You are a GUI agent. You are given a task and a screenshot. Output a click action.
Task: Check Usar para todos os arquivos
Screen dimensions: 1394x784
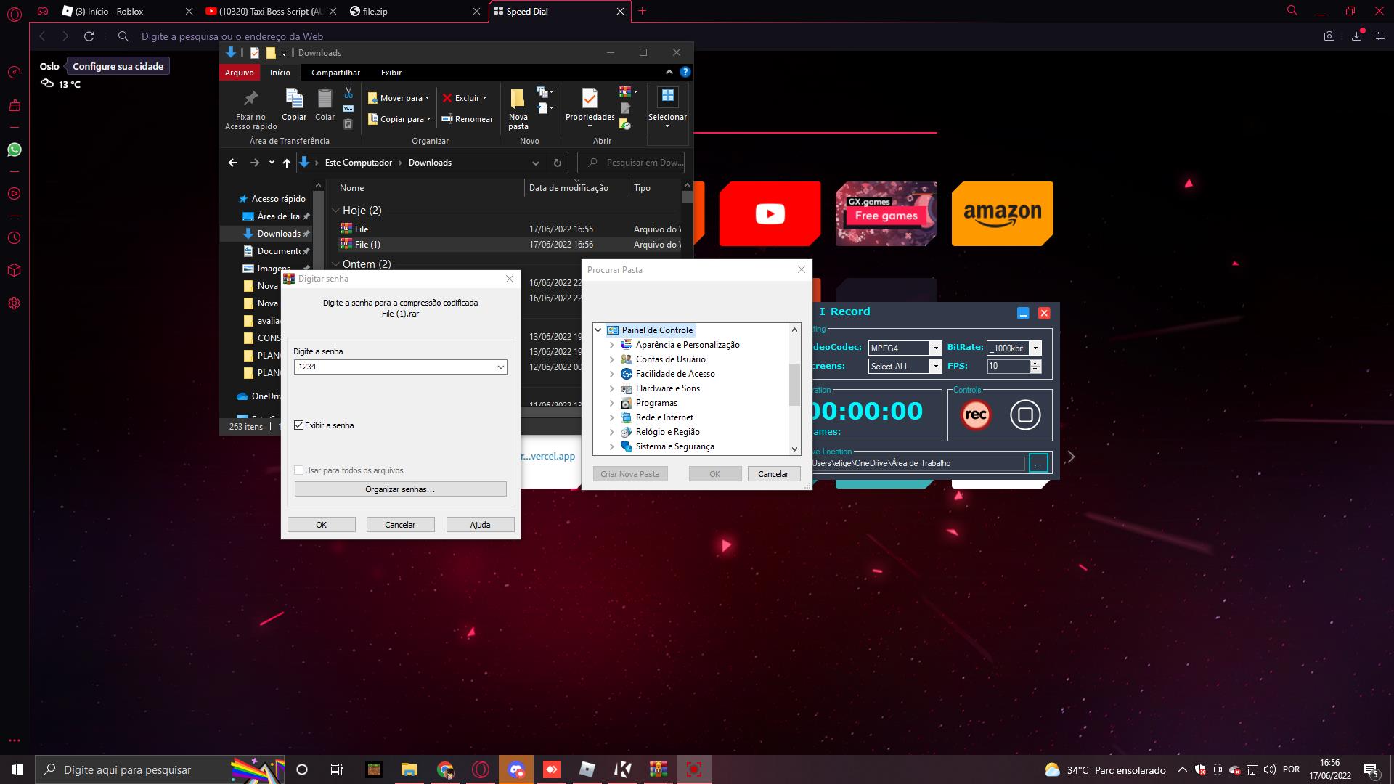click(x=299, y=470)
